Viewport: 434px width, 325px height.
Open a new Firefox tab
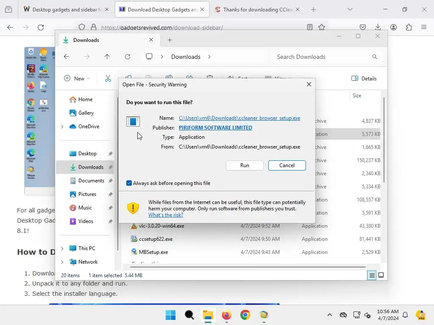[x=313, y=10]
